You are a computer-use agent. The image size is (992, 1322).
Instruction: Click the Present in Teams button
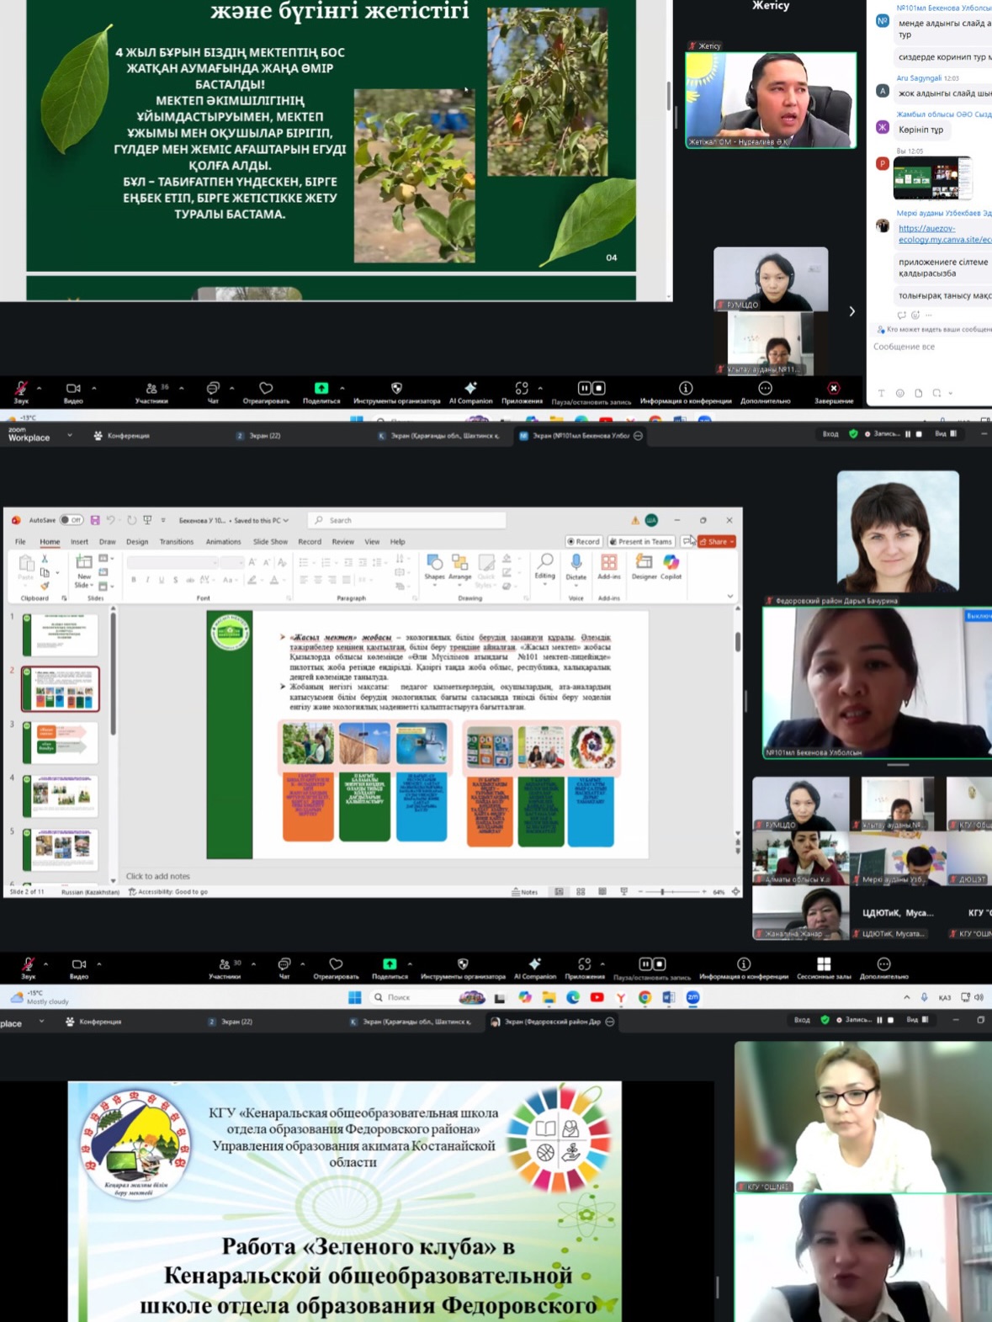coord(641,542)
